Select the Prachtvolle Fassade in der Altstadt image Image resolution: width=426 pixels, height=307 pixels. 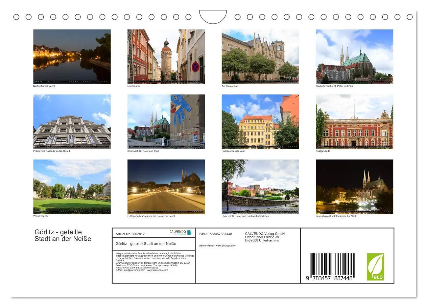pos(72,122)
